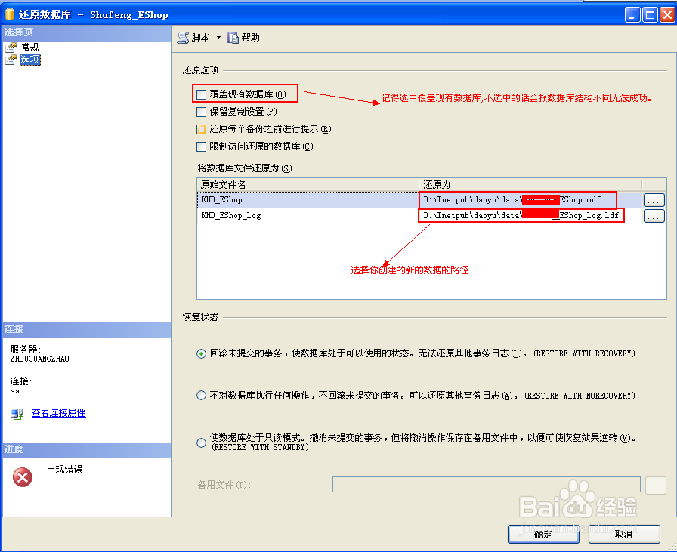Select RESTORE WITH NORECOVERY radio option
This screenshot has width=677, height=552.
click(x=201, y=395)
